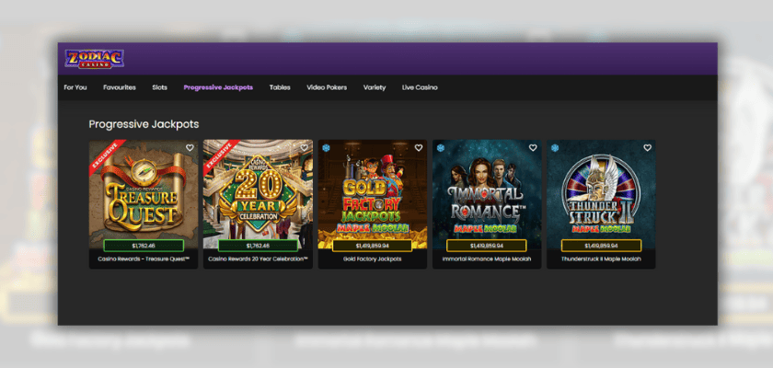Open the For You tab
This screenshot has height=368, width=773.
click(x=75, y=87)
